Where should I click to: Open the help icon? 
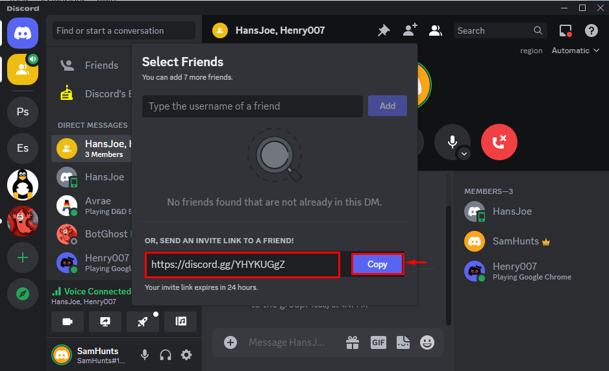591,30
